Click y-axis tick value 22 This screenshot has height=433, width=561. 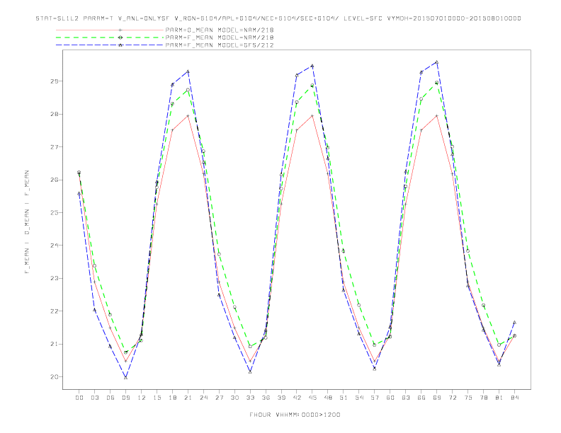[54, 311]
